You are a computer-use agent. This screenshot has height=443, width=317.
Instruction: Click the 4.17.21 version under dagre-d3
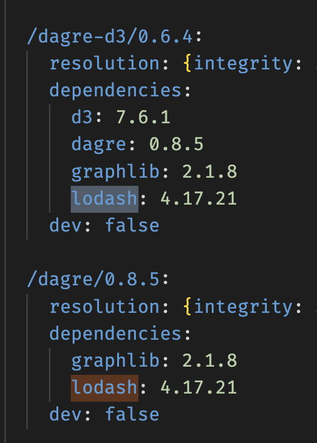[x=199, y=198]
